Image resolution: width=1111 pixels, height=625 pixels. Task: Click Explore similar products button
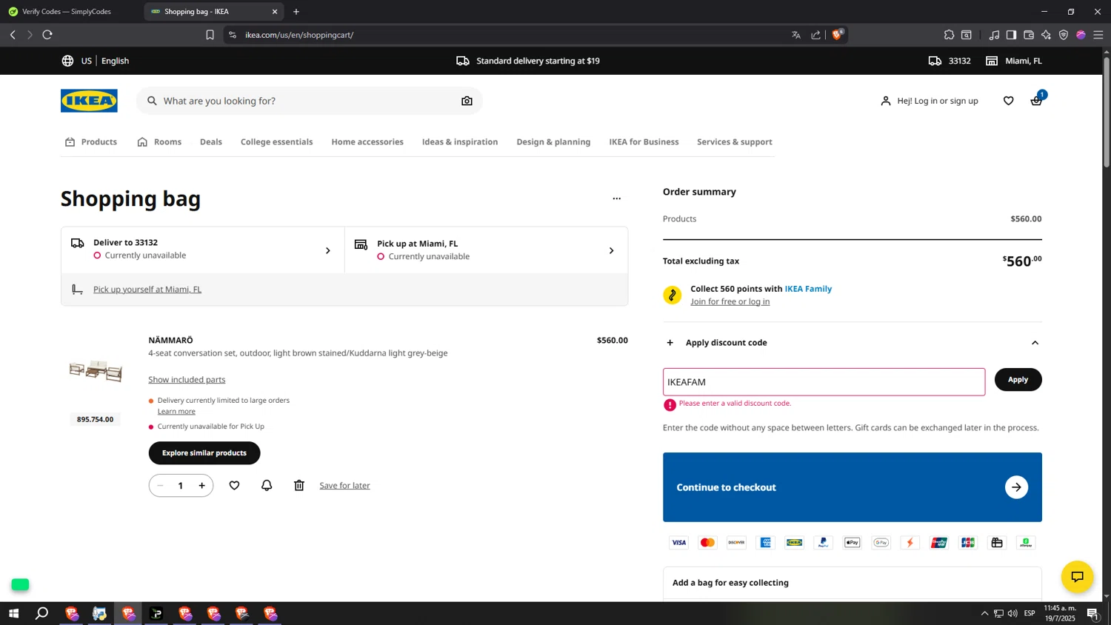[x=204, y=453]
